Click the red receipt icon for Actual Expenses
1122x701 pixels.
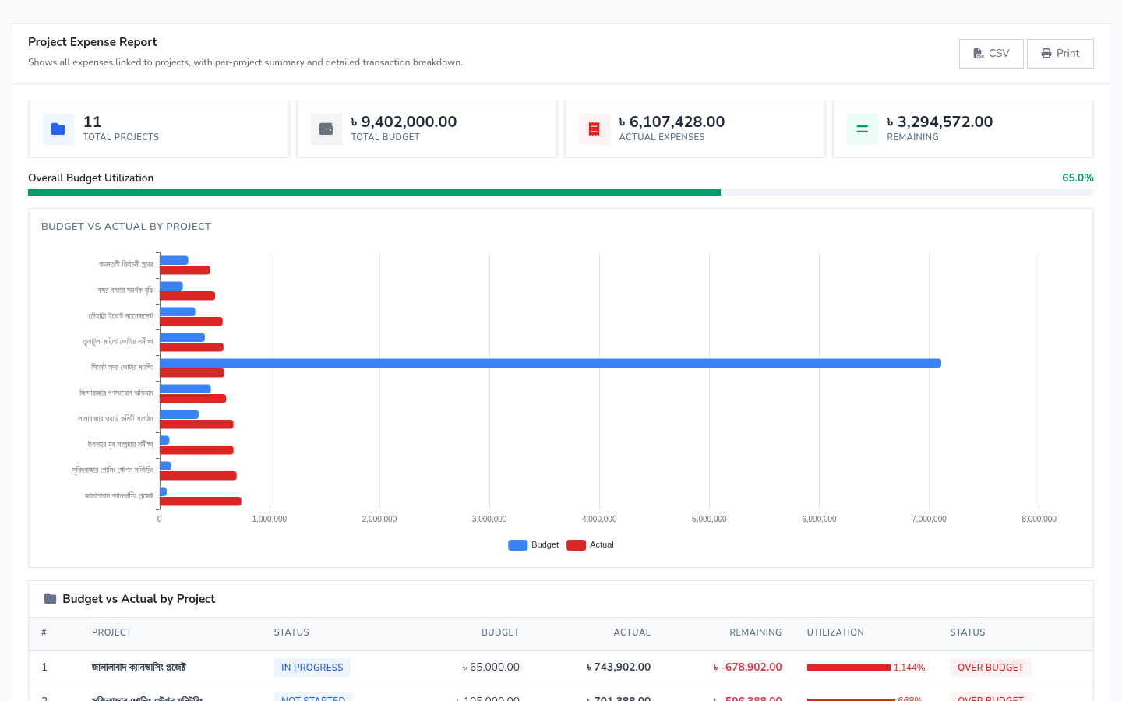(x=595, y=129)
